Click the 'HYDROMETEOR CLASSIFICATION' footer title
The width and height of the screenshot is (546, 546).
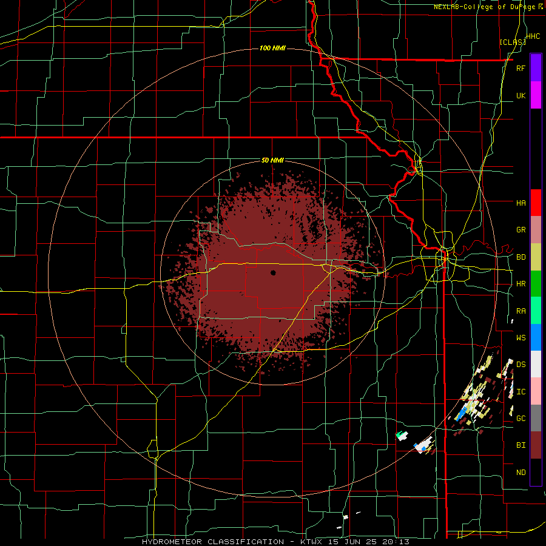213,542
